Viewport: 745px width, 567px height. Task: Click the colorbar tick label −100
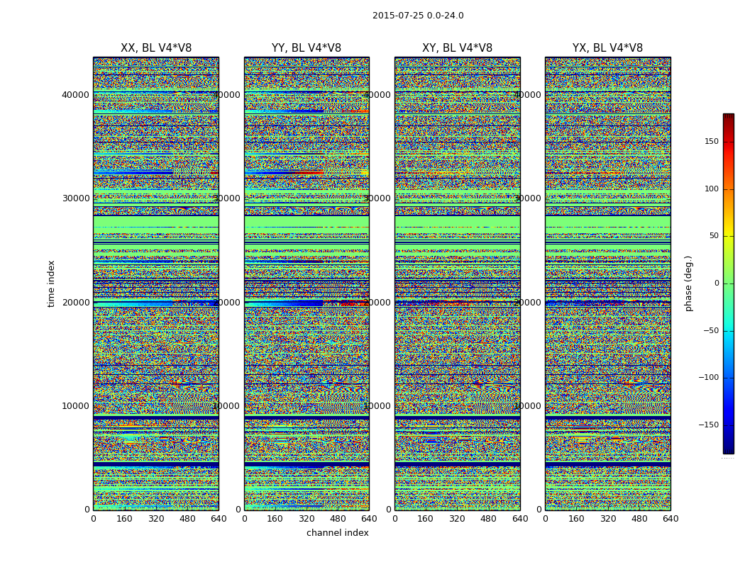(x=708, y=377)
